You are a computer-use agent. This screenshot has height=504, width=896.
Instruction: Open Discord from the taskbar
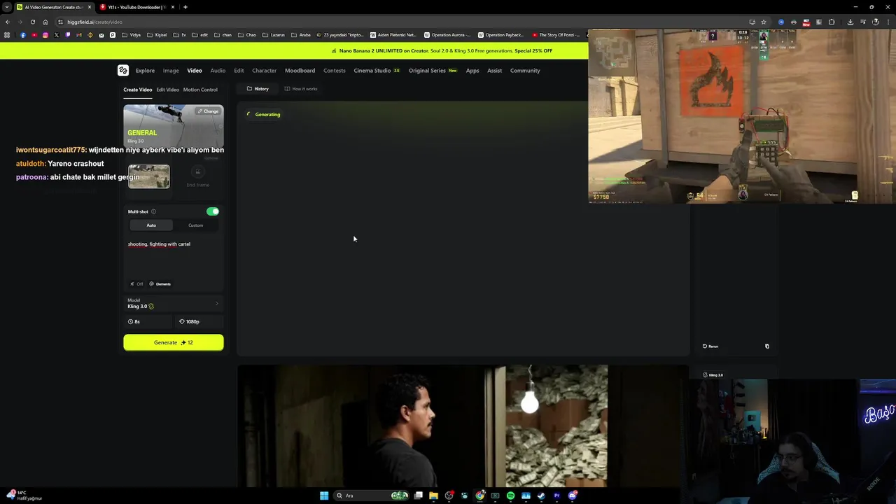(572, 496)
